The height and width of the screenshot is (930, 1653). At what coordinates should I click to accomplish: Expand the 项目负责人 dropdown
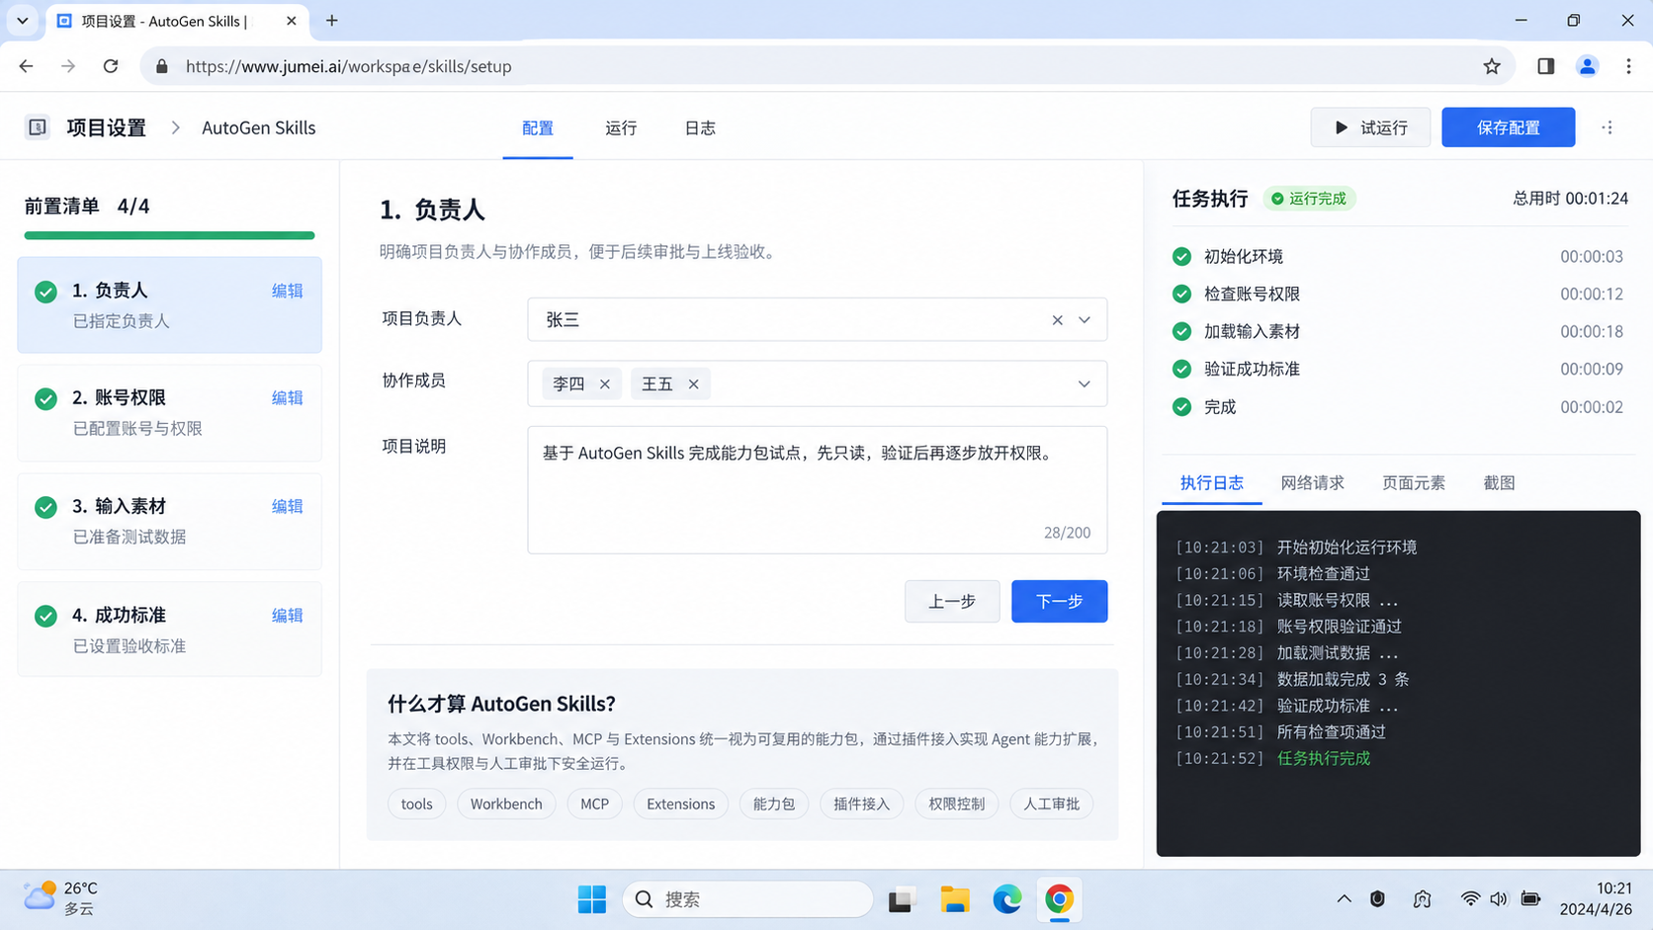point(1085,320)
